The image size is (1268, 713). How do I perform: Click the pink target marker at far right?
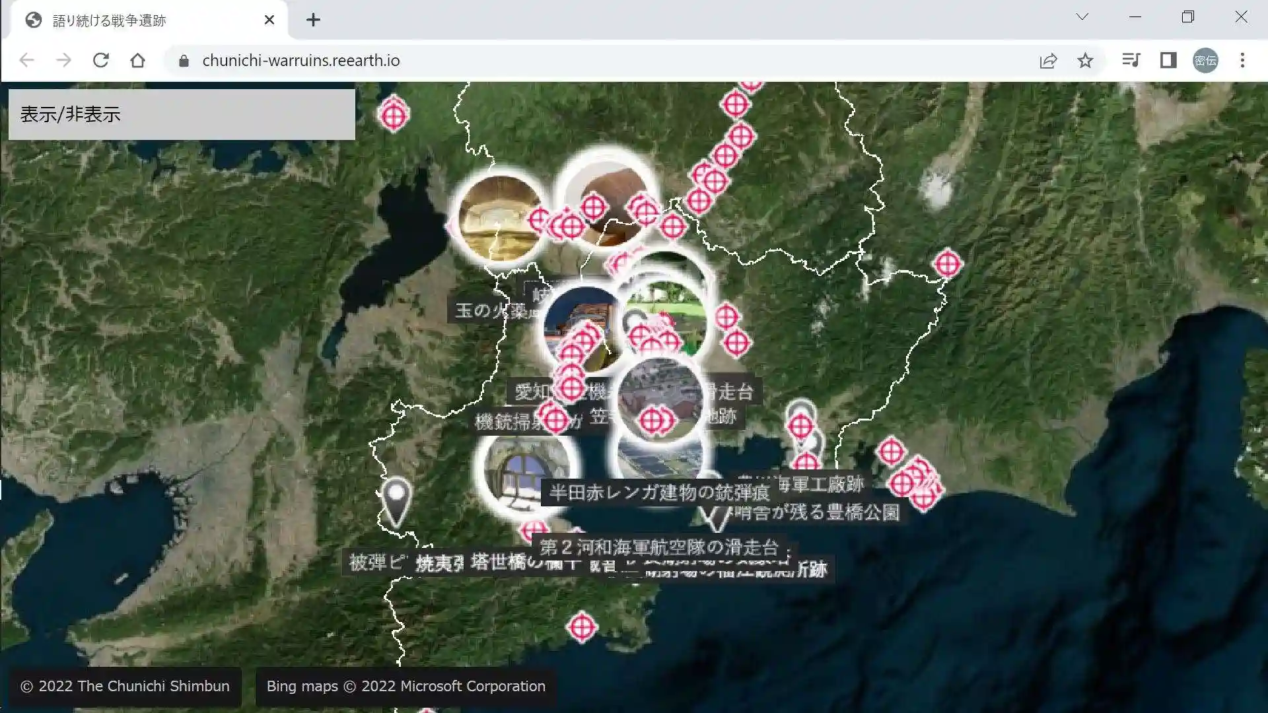pos(947,263)
